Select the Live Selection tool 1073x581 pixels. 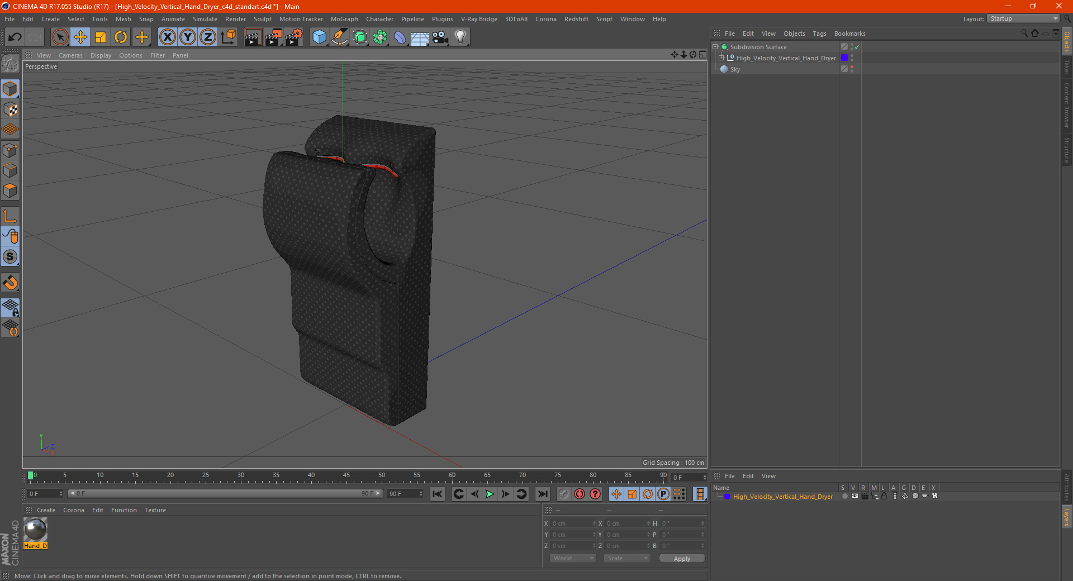[60, 37]
